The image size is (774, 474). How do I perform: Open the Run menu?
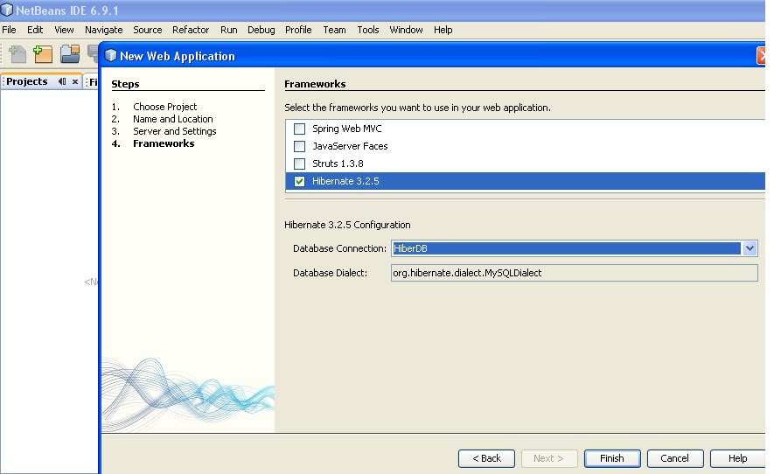tap(228, 30)
